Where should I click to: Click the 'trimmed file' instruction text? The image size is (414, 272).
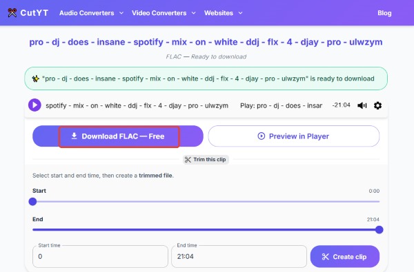[155, 176]
